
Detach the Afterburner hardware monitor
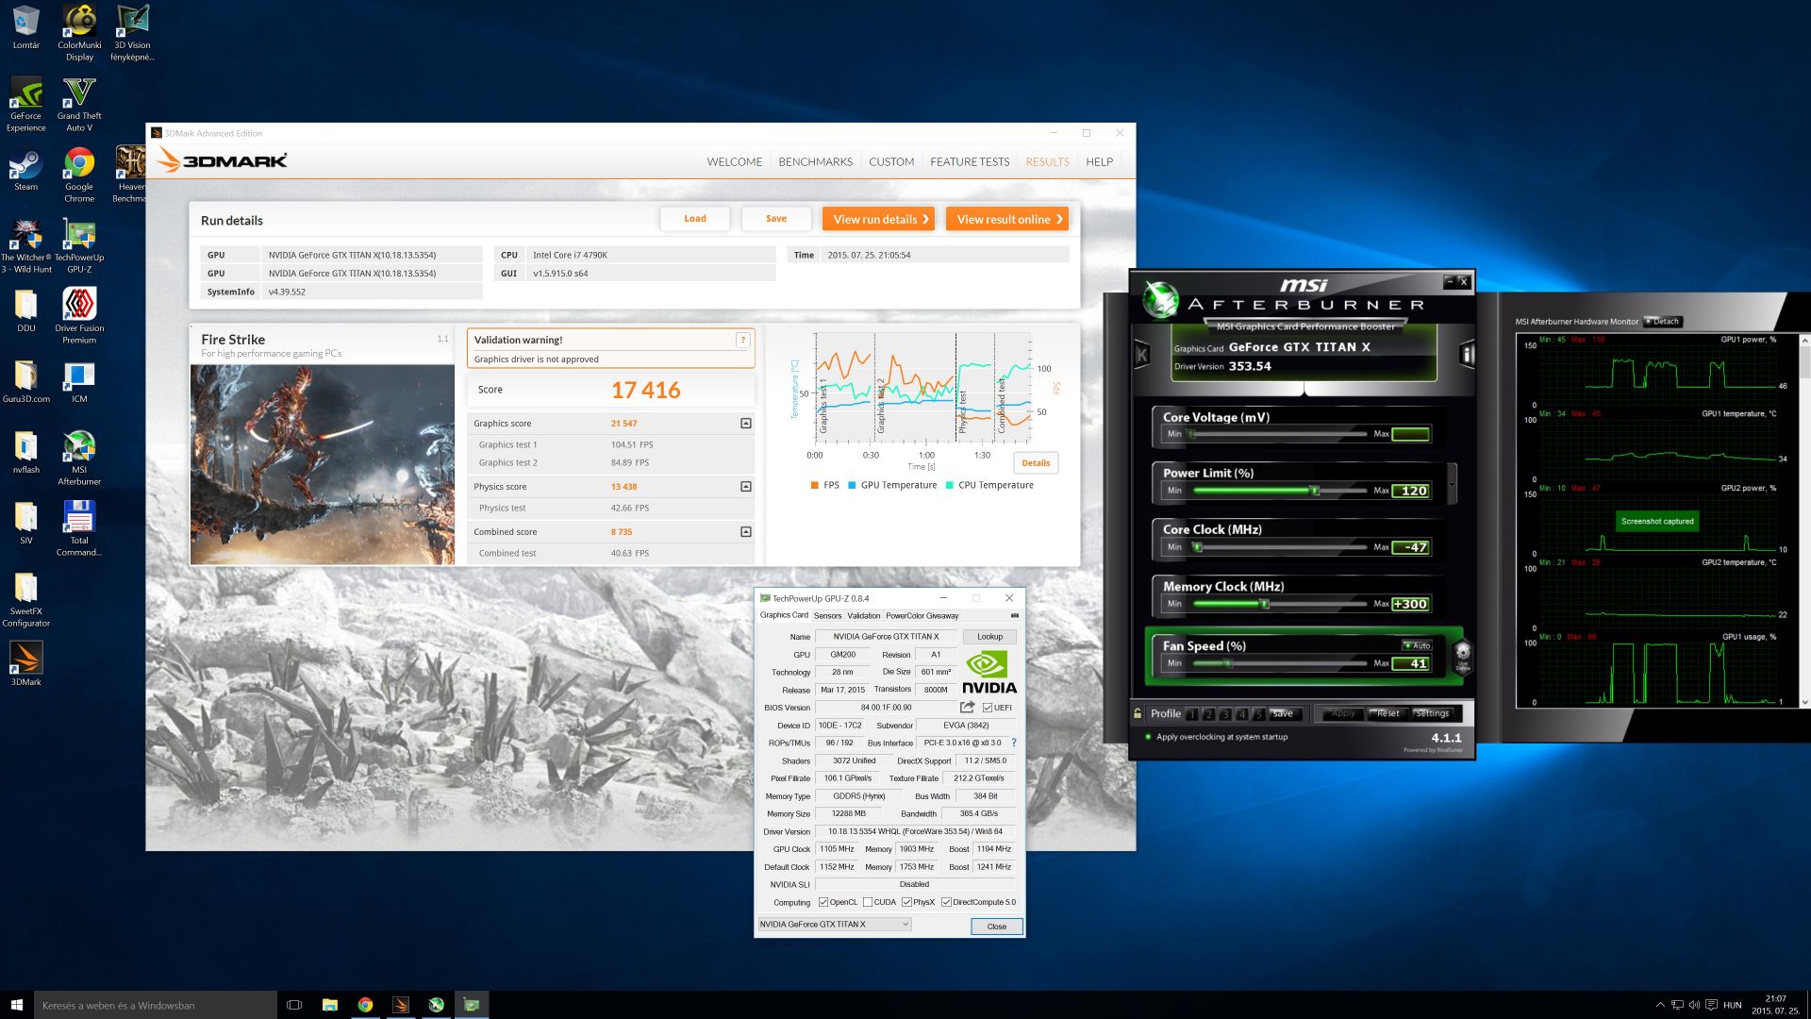[1663, 322]
